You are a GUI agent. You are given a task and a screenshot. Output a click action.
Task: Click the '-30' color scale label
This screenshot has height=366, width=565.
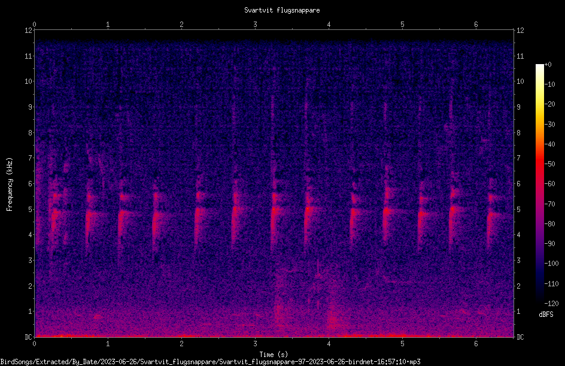tap(550, 125)
